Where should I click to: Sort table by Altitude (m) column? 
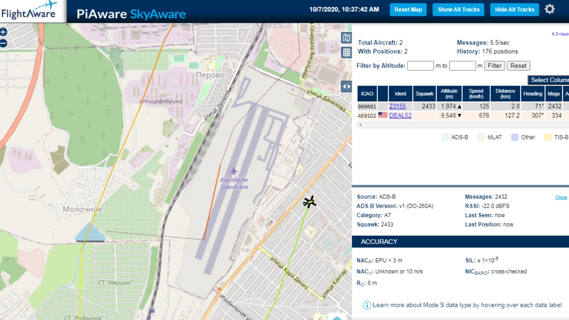pos(449,94)
